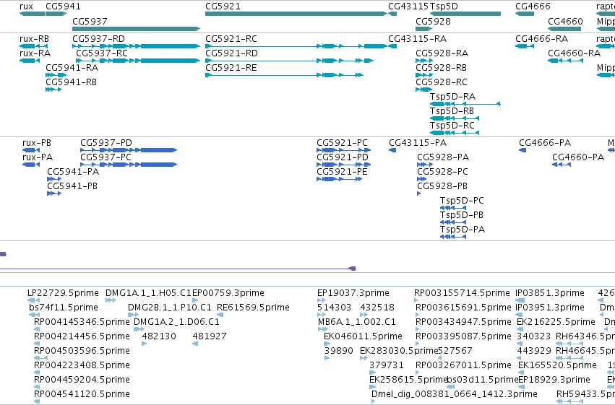Select transcript CG4666-RA
The height and width of the screenshot is (405, 615).
(542, 39)
